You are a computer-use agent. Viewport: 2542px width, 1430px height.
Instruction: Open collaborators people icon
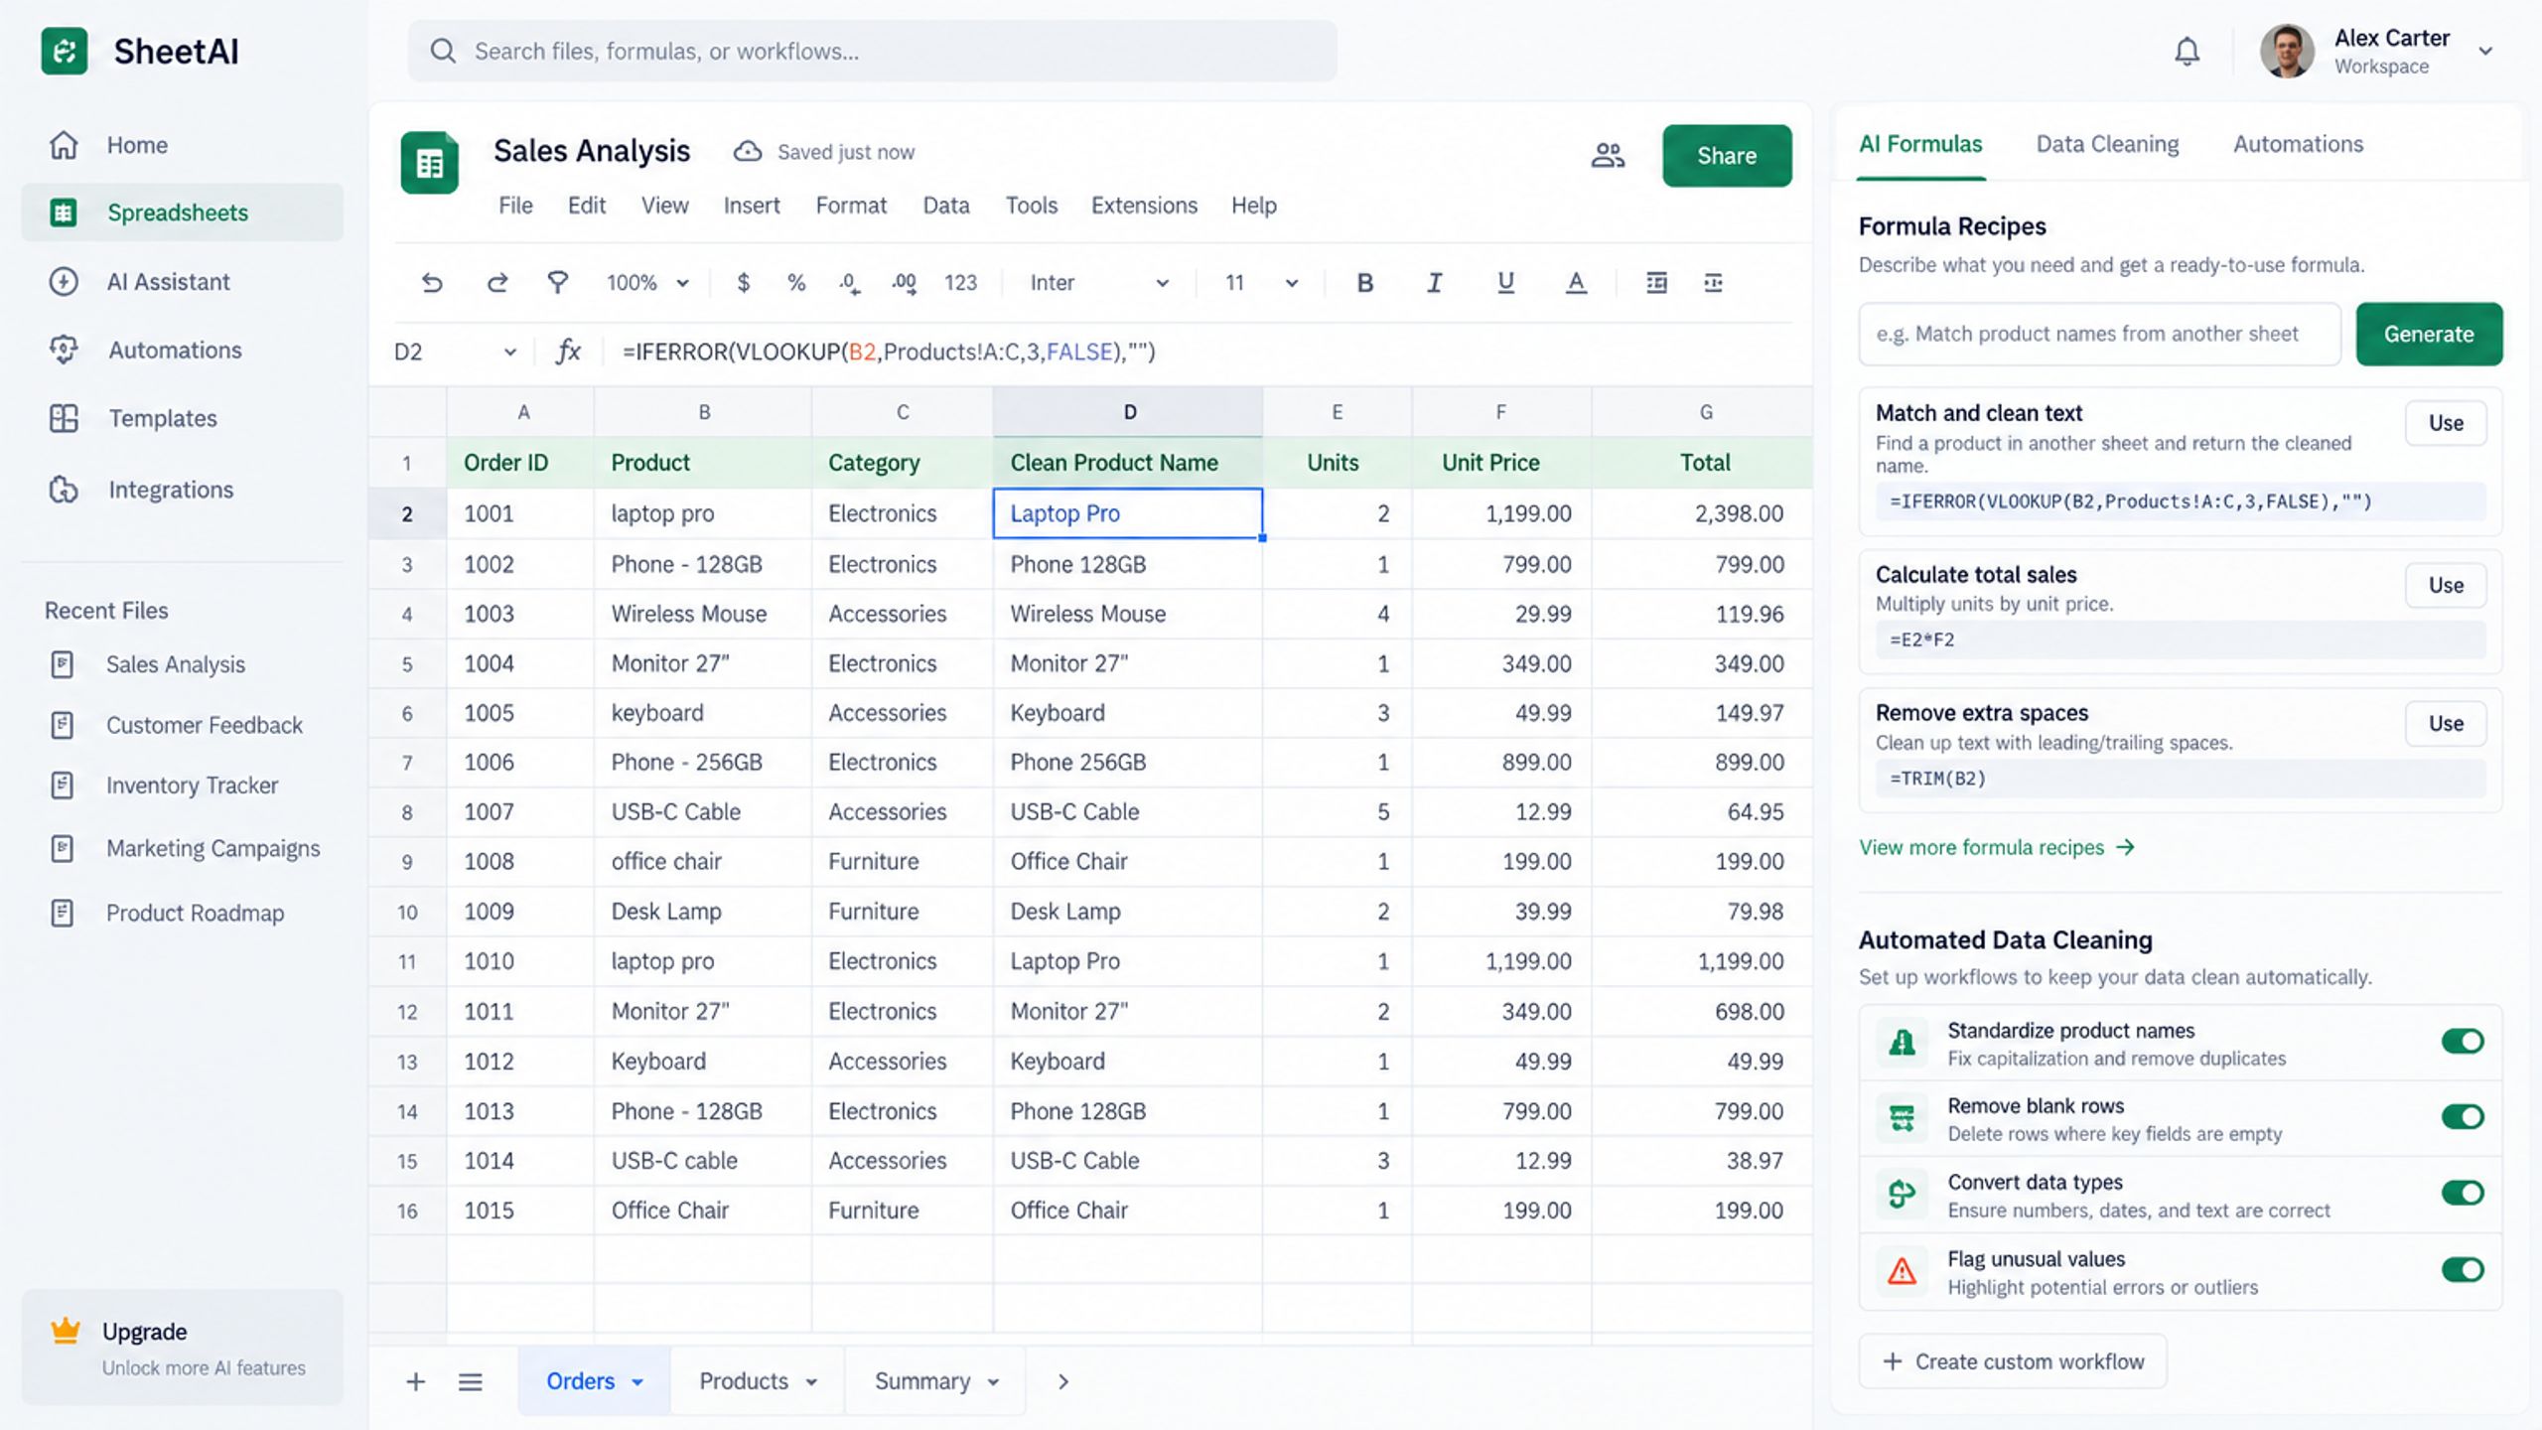[x=1608, y=155]
